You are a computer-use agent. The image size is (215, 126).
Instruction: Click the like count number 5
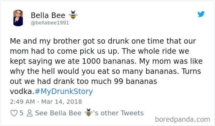[x=21, y=113]
